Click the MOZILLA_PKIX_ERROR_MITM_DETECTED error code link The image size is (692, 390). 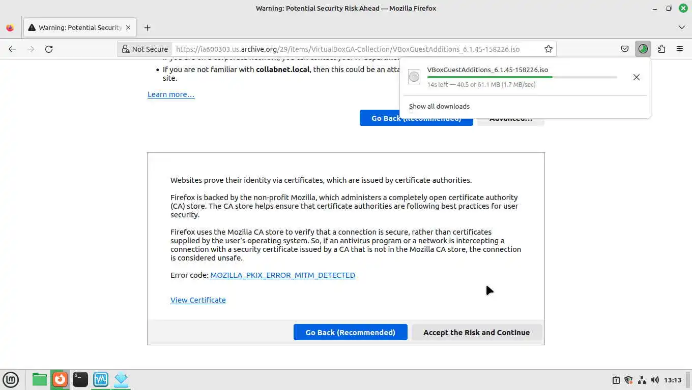click(282, 275)
